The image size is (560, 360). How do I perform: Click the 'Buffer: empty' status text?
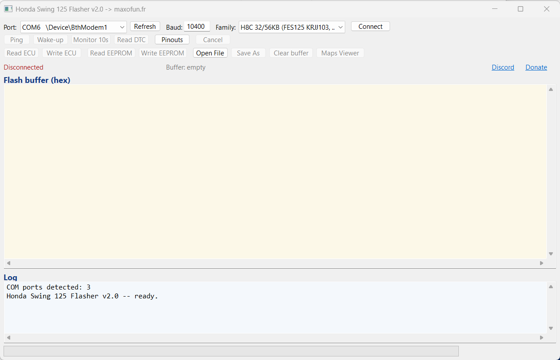coord(186,67)
